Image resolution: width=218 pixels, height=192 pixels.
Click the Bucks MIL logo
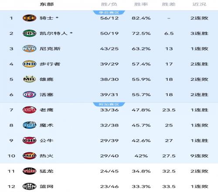point(29,79)
